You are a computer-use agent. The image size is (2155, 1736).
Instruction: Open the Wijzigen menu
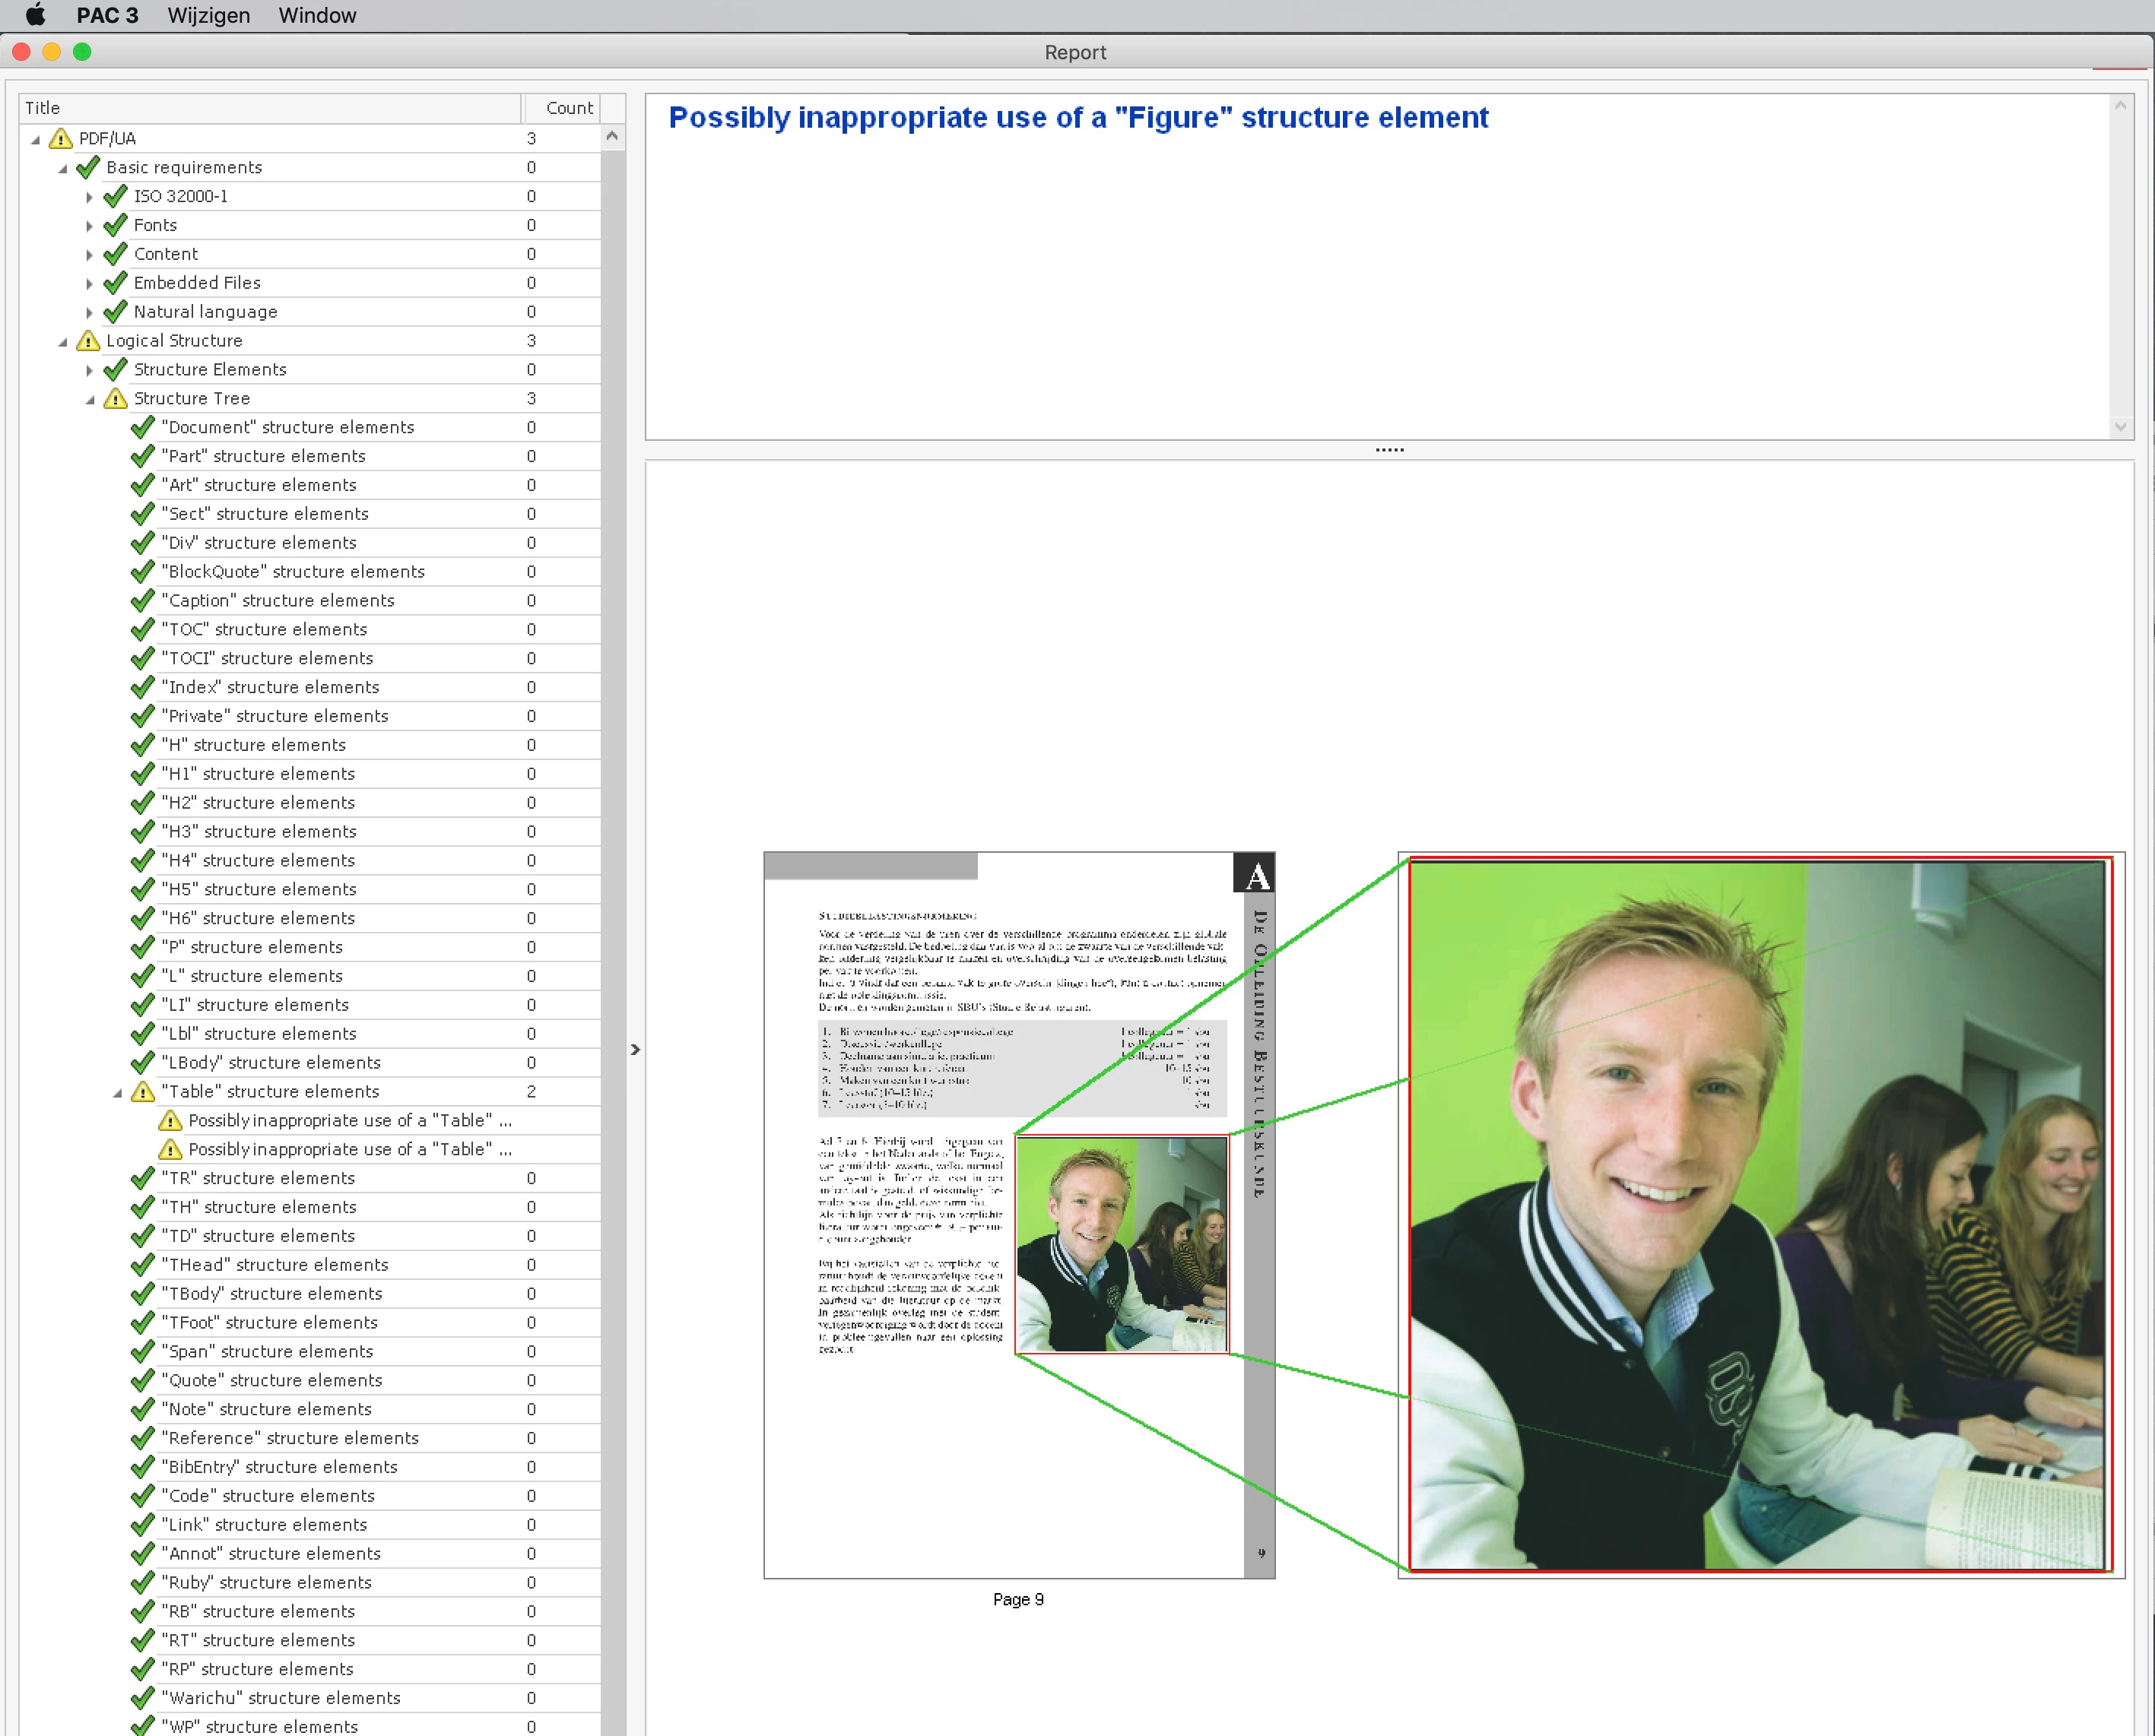pos(208,15)
